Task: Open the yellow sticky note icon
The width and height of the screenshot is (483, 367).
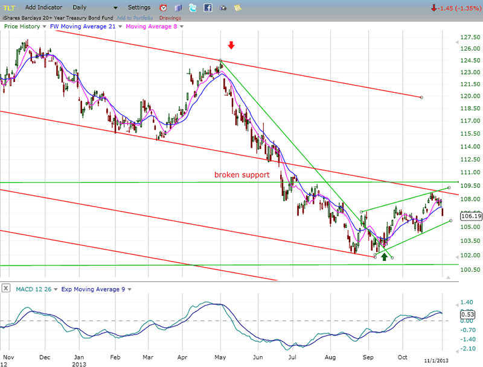Action: [237, 8]
